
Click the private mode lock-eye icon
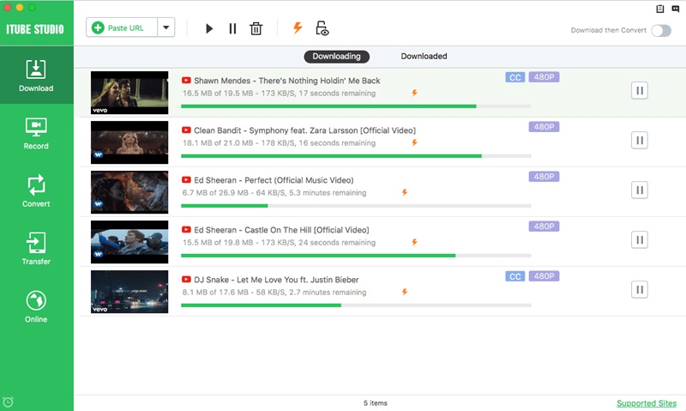322,28
